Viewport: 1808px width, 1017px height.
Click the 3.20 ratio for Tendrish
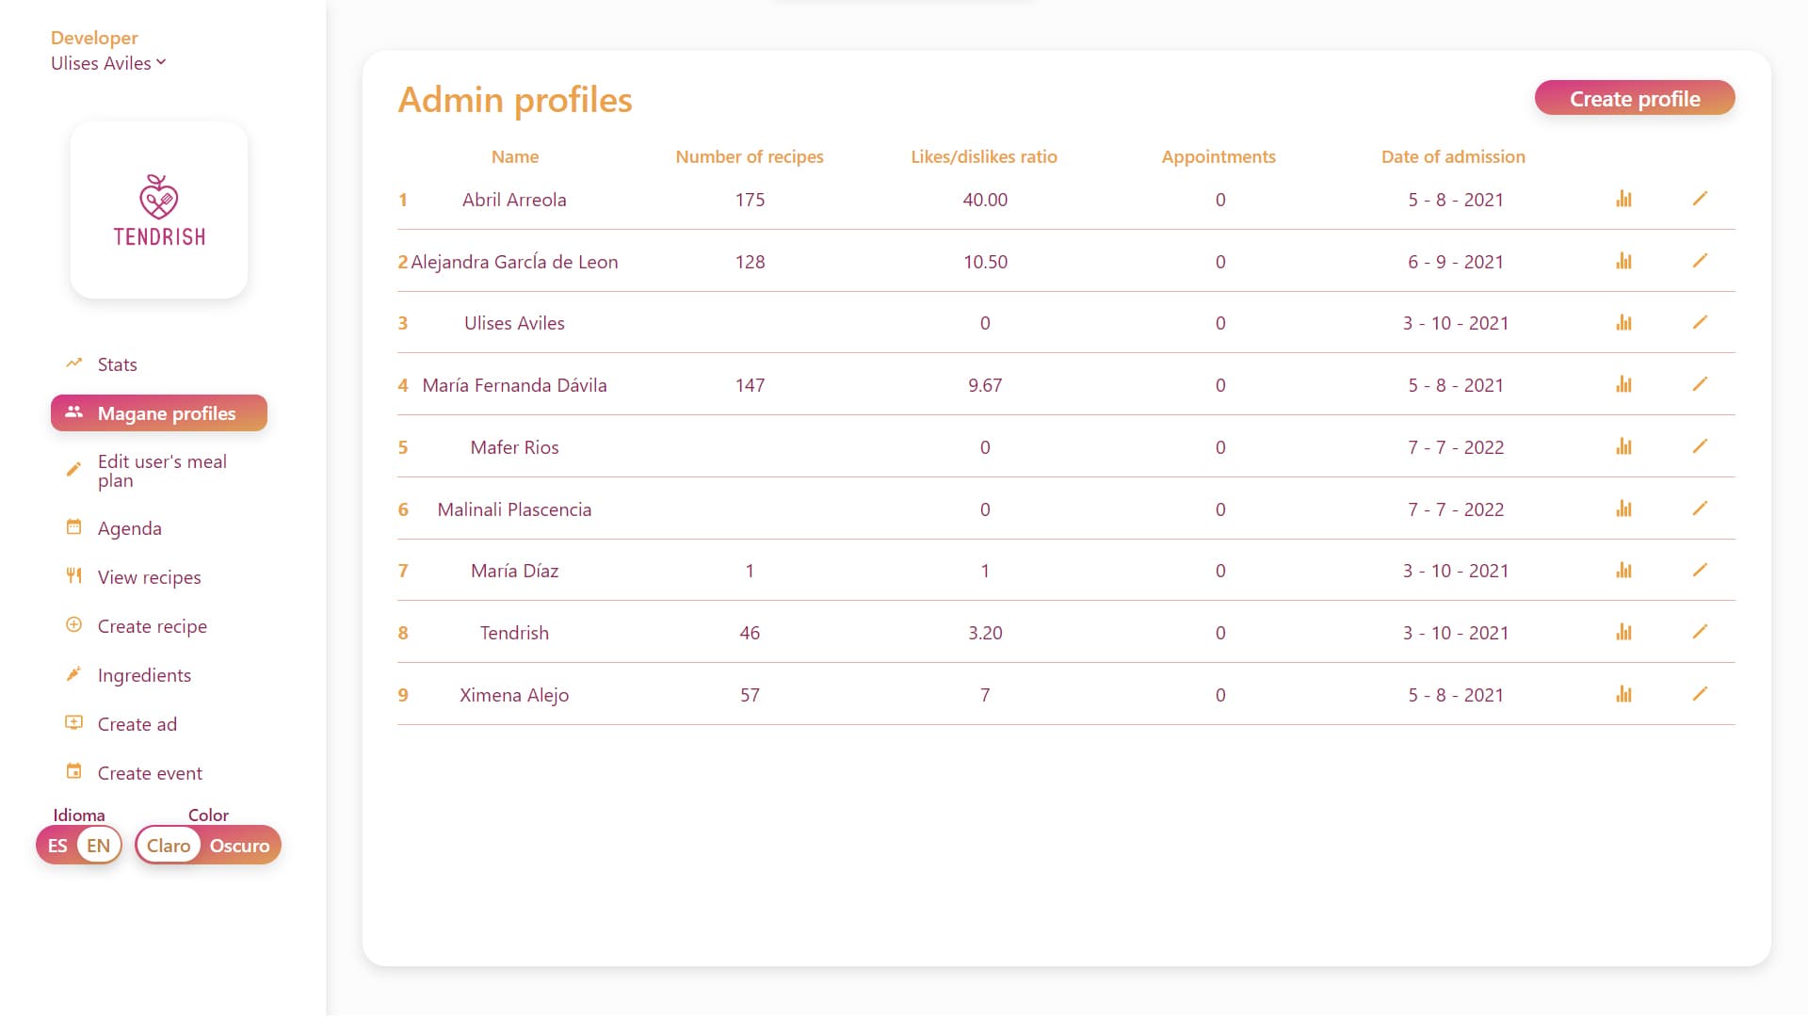985,633
